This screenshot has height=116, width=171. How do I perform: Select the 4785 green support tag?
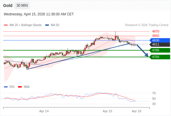coord(160,50)
